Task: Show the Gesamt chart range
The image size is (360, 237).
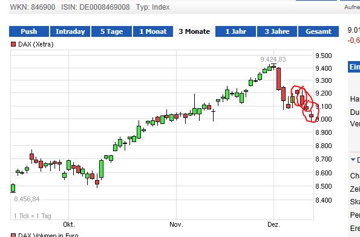Action: [318, 31]
